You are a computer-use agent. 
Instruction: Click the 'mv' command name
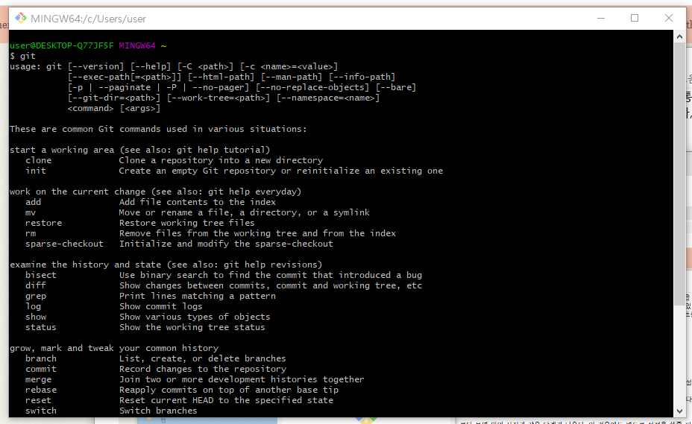(x=31, y=212)
